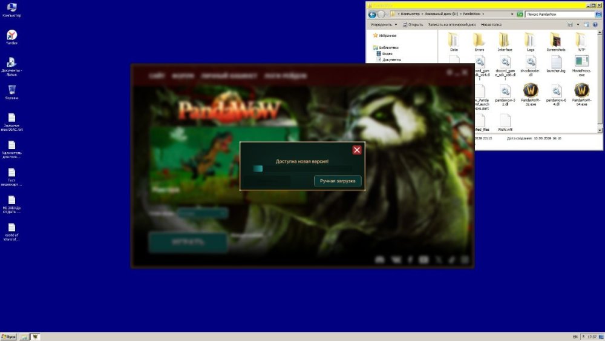Open the PandaWoW-64.exe file icon
The width and height of the screenshot is (605, 341).
[x=581, y=94]
